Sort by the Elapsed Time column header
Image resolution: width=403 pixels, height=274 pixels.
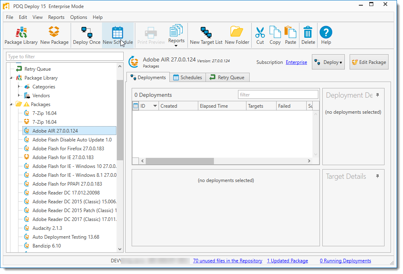pos(222,106)
